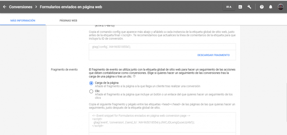Click the 'Event snippet for Formularios' comment line
The image size is (287, 135).
point(141,116)
